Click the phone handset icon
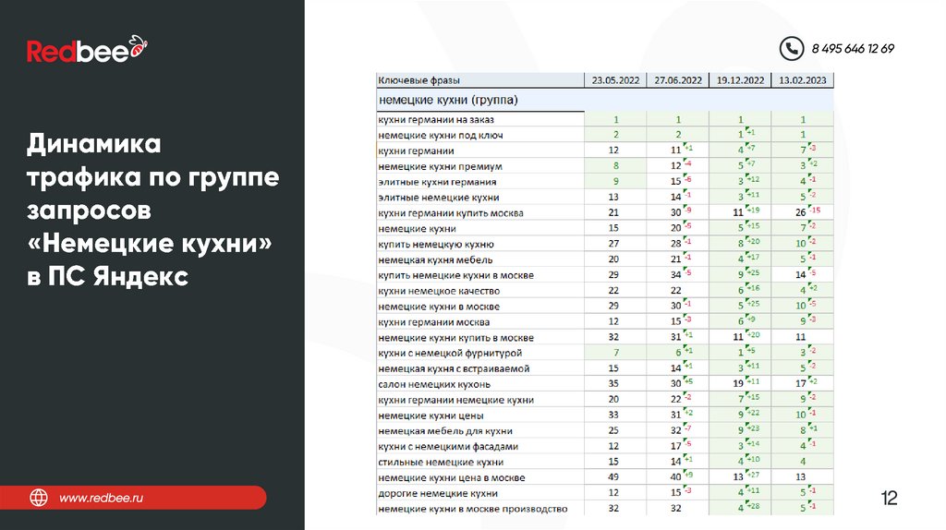This screenshot has height=530, width=946. tap(792, 48)
